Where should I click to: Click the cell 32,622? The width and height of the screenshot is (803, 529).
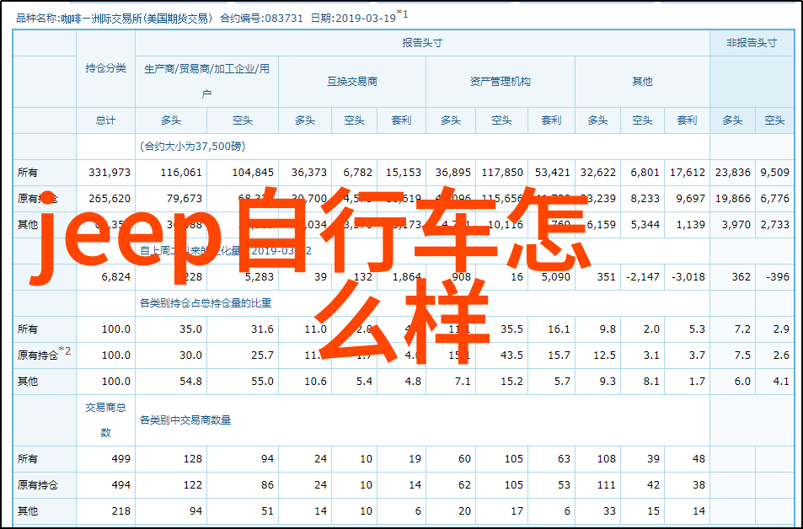(x=598, y=173)
